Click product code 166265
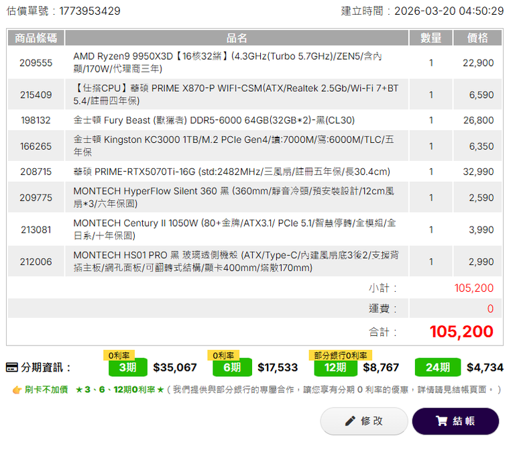 point(36,146)
